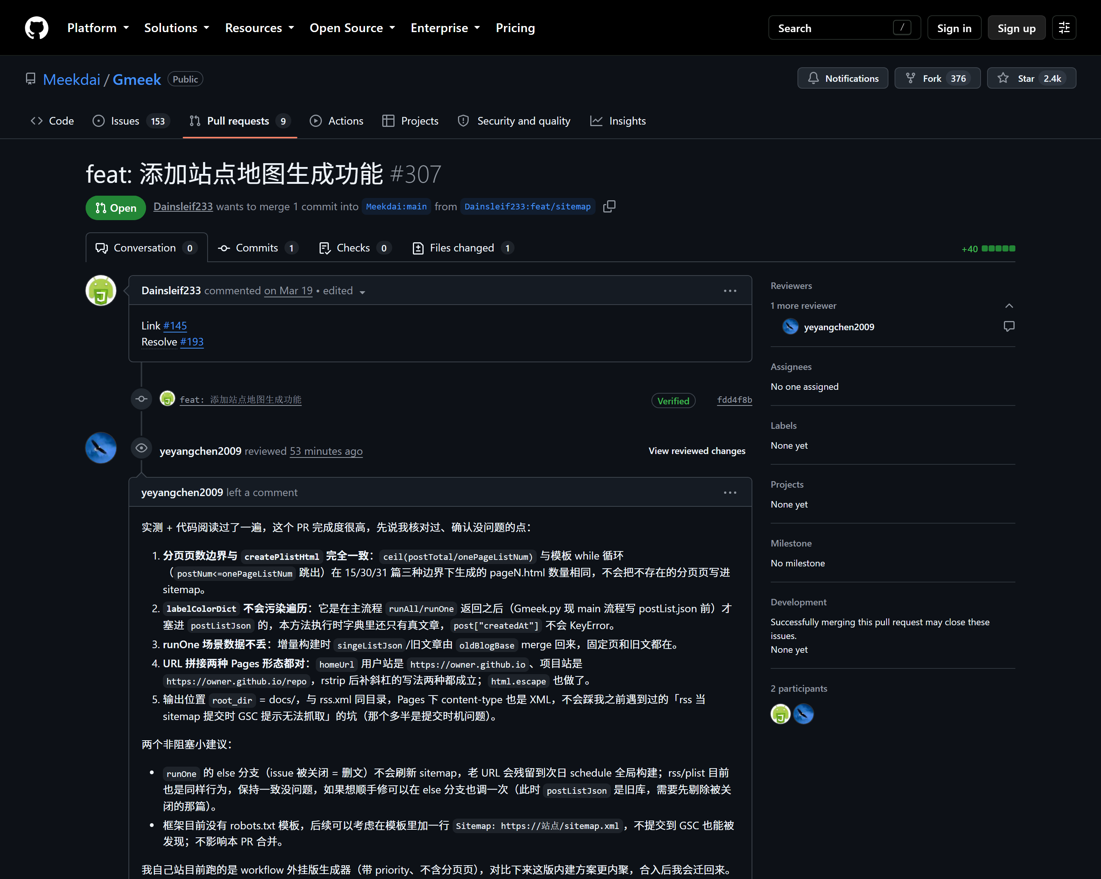Click the +40 diffstat indicator
Viewport: 1101px width, 879px height.
click(988, 248)
